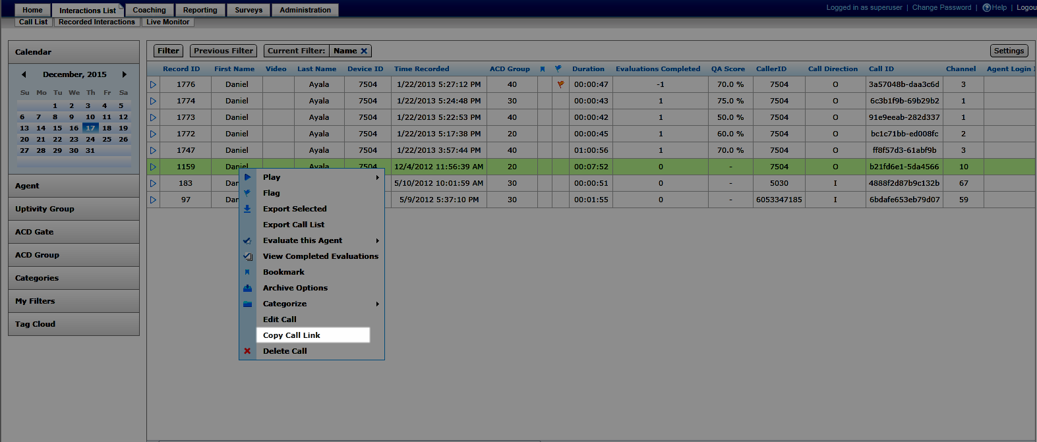Expand the Categorize submenu
This screenshot has height=442, width=1037.
[x=377, y=304]
